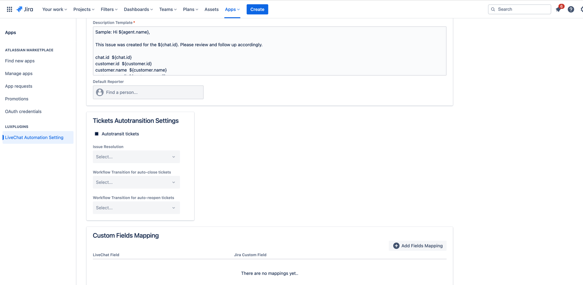Open the help question mark icon
The height and width of the screenshot is (285, 583).
coord(571,9)
